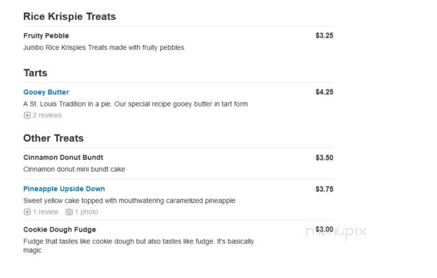Open the 1 photo link
The image size is (437, 278).
coord(86,212)
